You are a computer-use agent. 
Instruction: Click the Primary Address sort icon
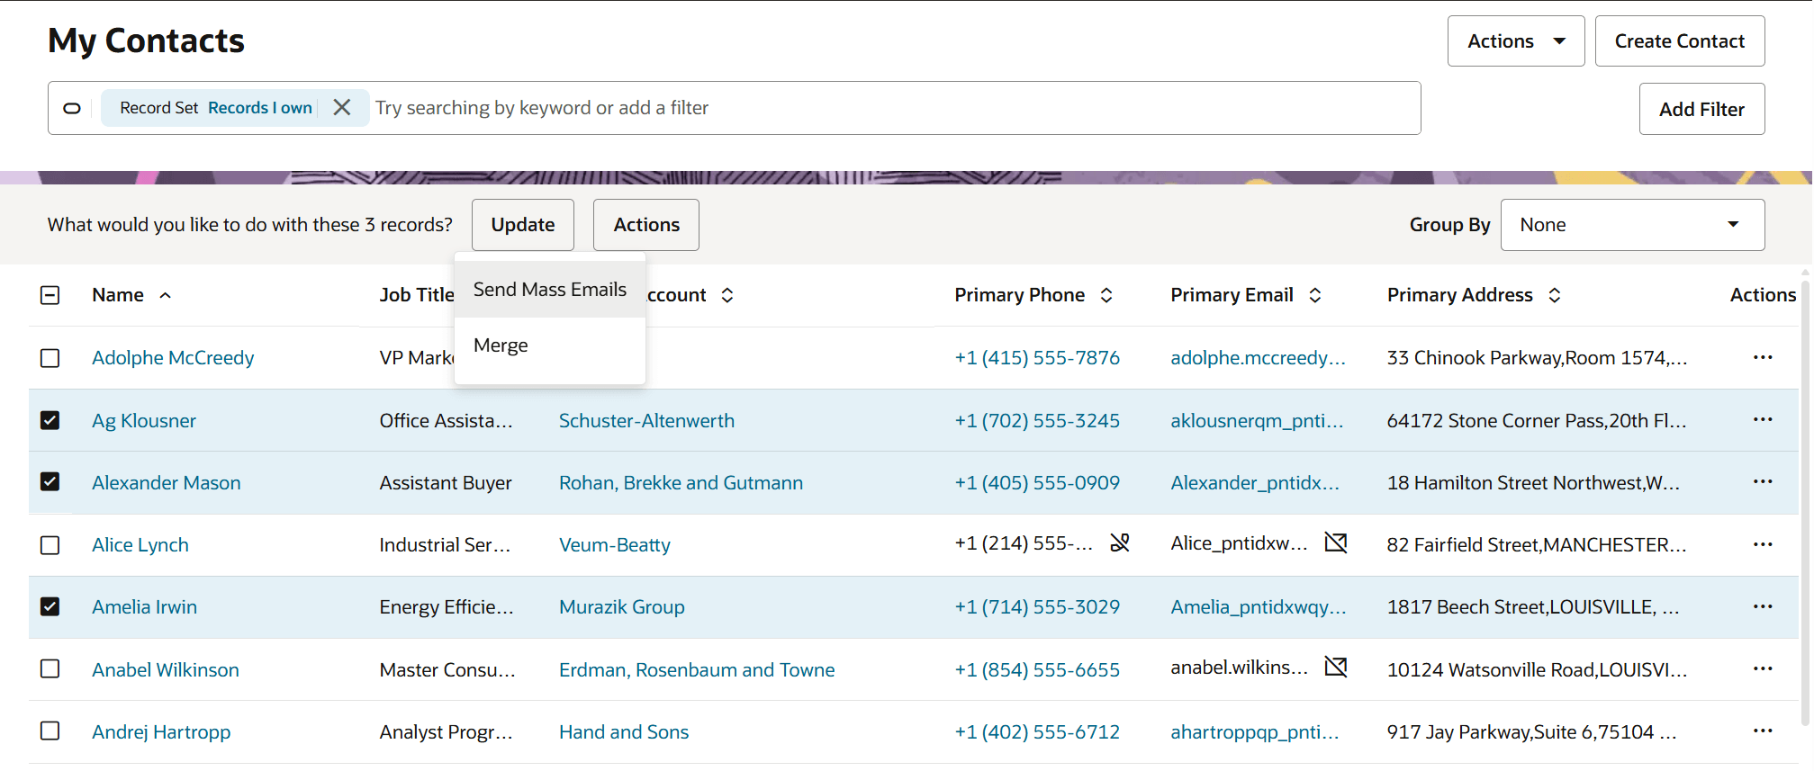(1555, 295)
